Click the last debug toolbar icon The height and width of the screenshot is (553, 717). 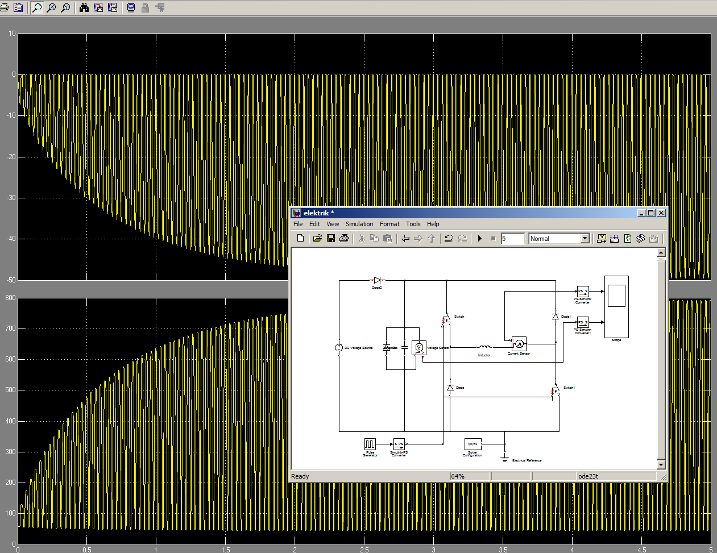(653, 239)
